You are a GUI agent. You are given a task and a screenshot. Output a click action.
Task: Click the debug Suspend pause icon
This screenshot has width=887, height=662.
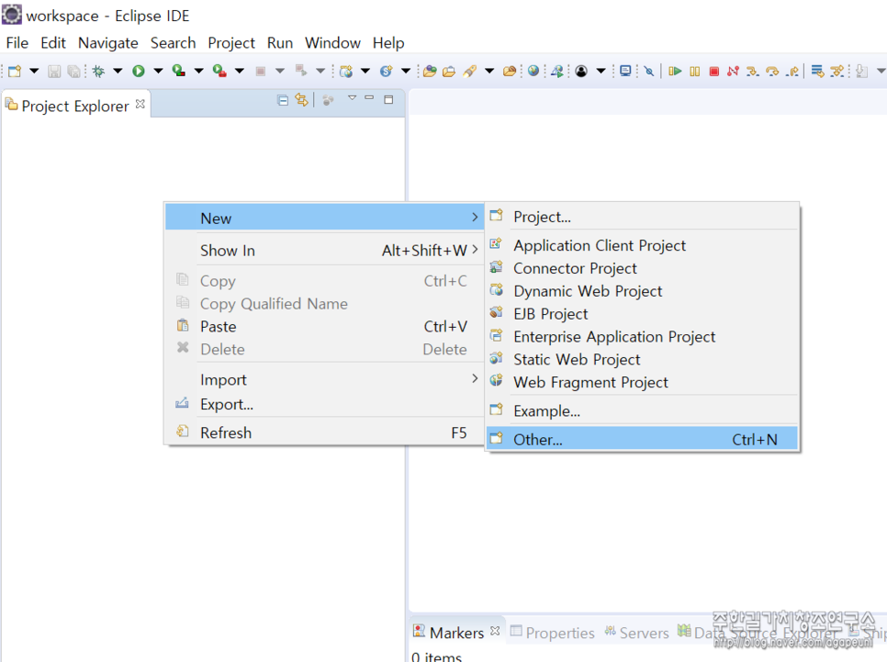coord(695,71)
